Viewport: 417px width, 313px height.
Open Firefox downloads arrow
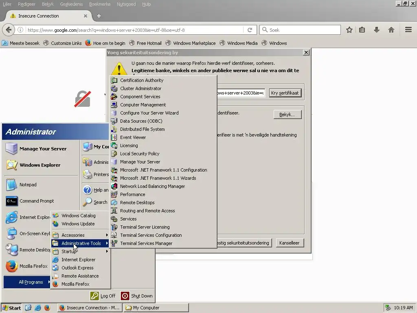click(377, 30)
